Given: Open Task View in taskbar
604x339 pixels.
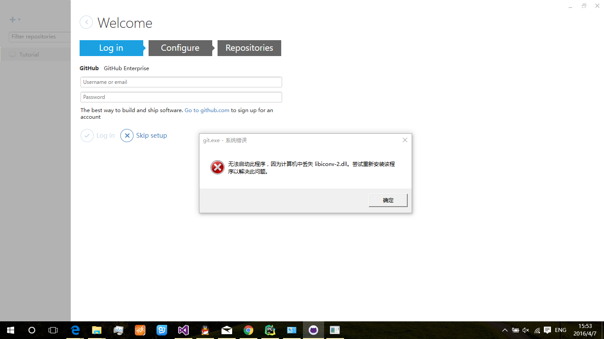Looking at the screenshot, I should pos(53,330).
